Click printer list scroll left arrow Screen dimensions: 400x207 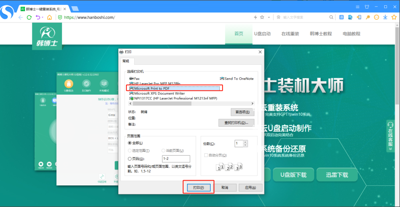click(130, 104)
